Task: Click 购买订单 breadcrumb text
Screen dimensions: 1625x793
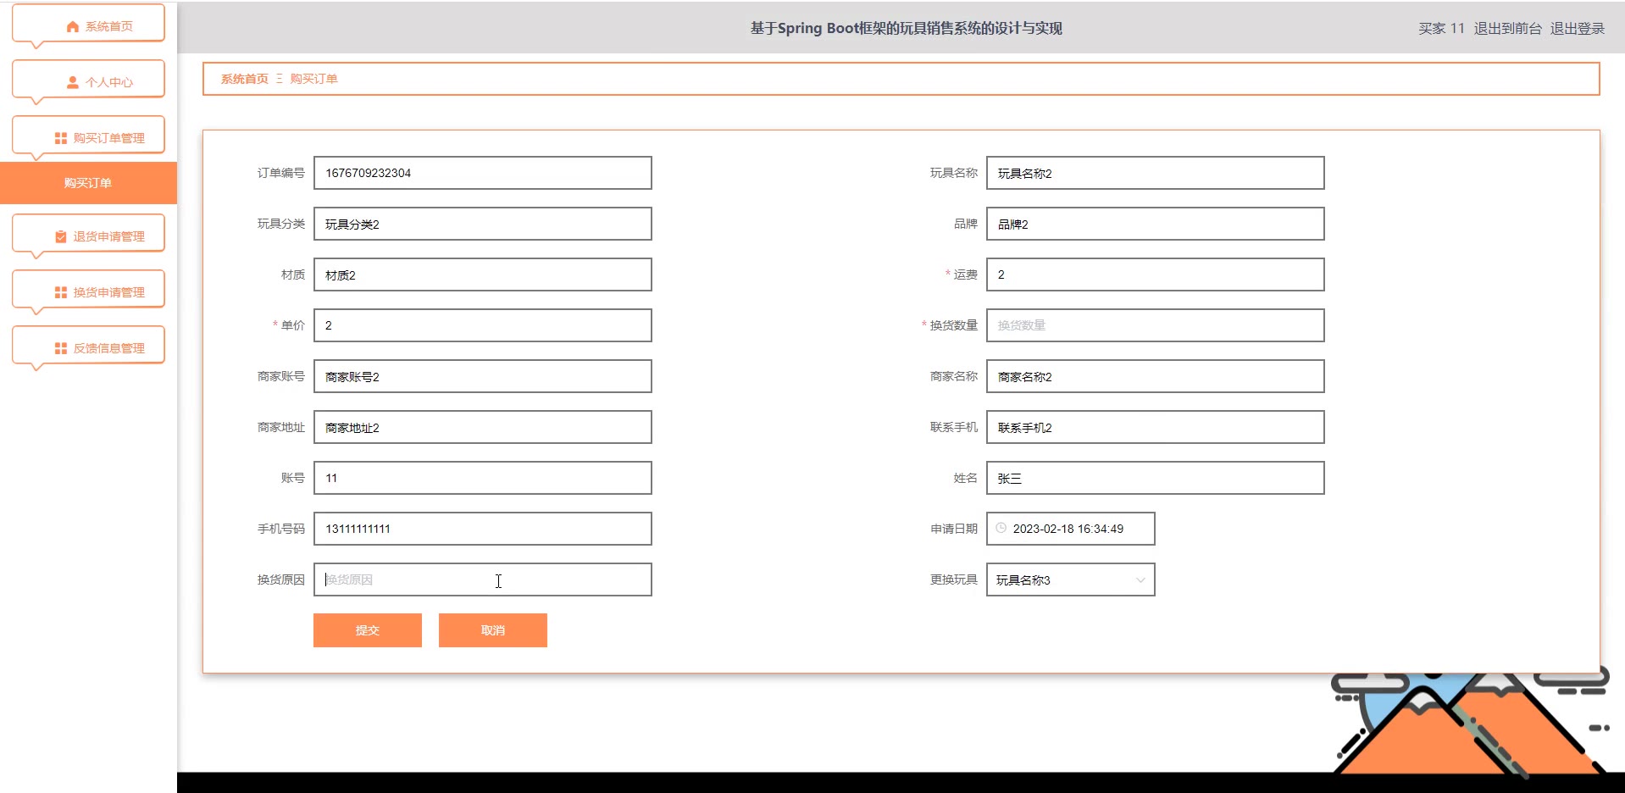Action: click(314, 79)
